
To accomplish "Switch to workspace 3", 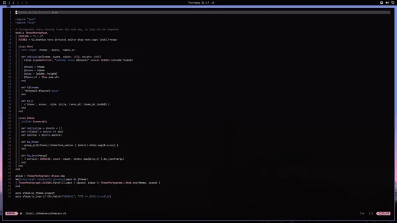I will [18, 2].
